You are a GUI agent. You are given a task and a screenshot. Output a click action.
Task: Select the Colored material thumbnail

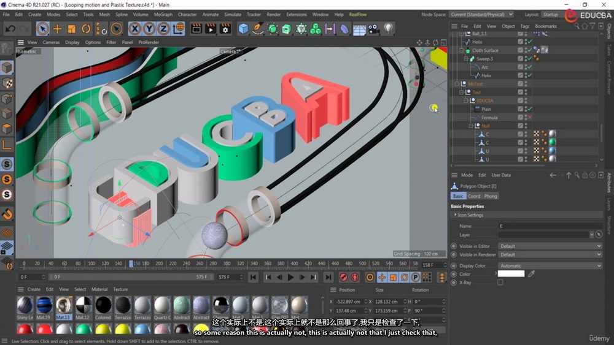click(103, 305)
